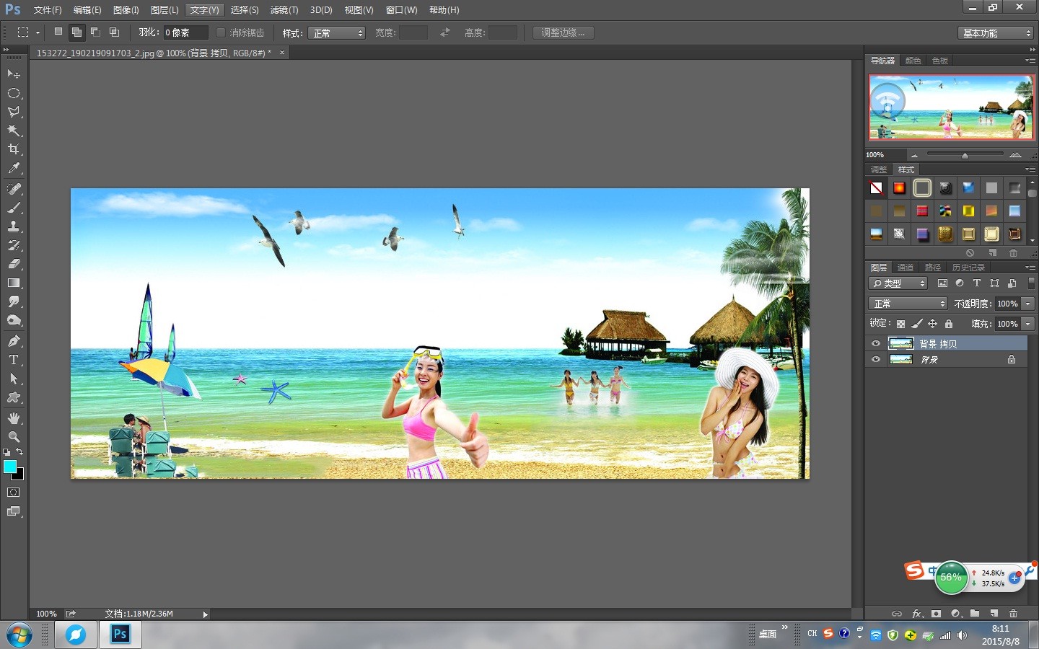Open the 文件(F) menu
Viewport: 1039px width, 649px height.
[x=48, y=10]
